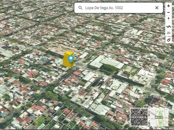The image size is (174, 130).
Task: Click the blue location pin marker
Action: (71, 59)
